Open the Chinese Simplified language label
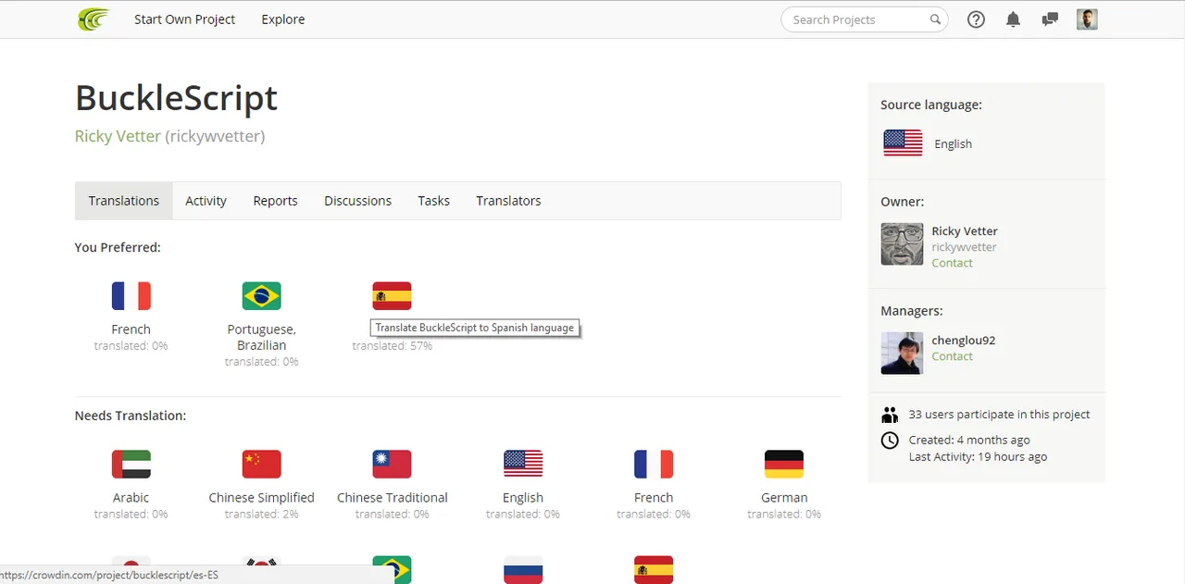Image resolution: width=1185 pixels, height=584 pixels. click(x=261, y=498)
